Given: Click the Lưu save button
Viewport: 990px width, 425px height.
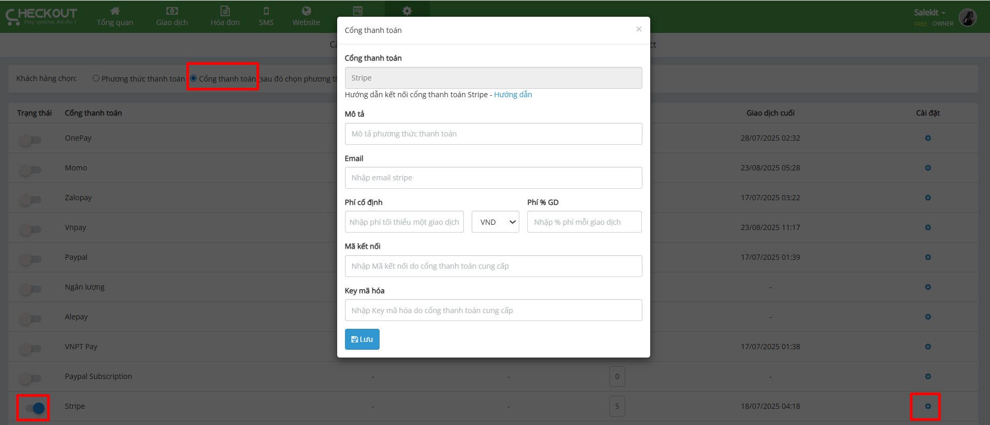Looking at the screenshot, I should click(362, 339).
